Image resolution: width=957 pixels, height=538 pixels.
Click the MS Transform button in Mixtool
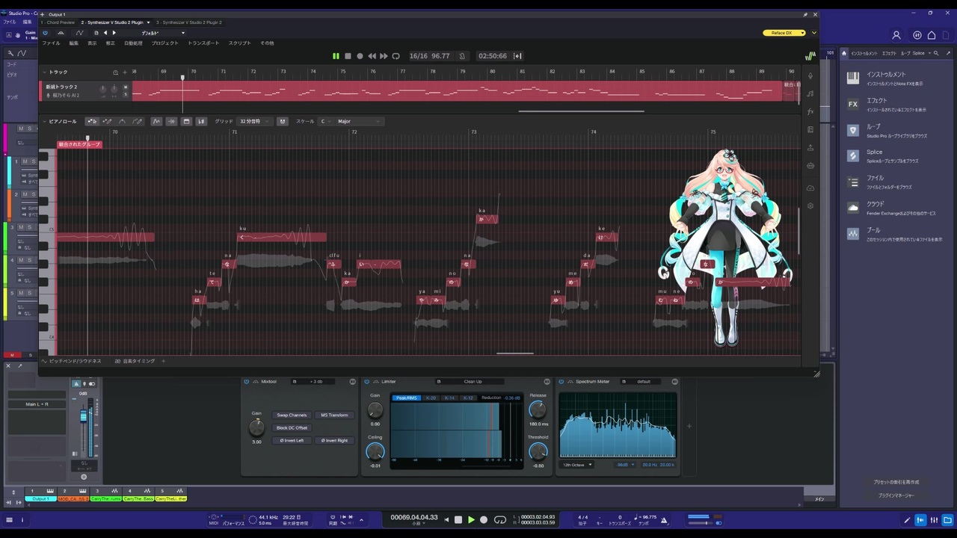point(334,415)
